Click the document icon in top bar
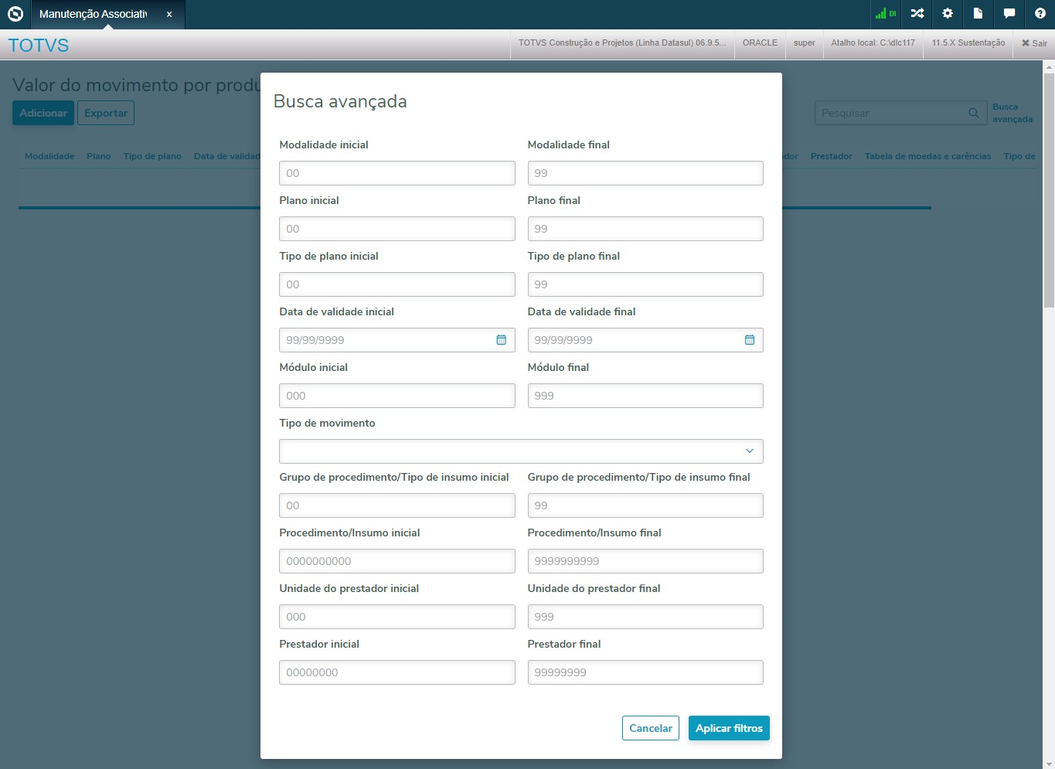 pos(978,14)
